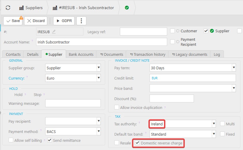The image size is (243, 150).
Task: Click the help mark beside Allow invoice duplication
Action: (165, 107)
